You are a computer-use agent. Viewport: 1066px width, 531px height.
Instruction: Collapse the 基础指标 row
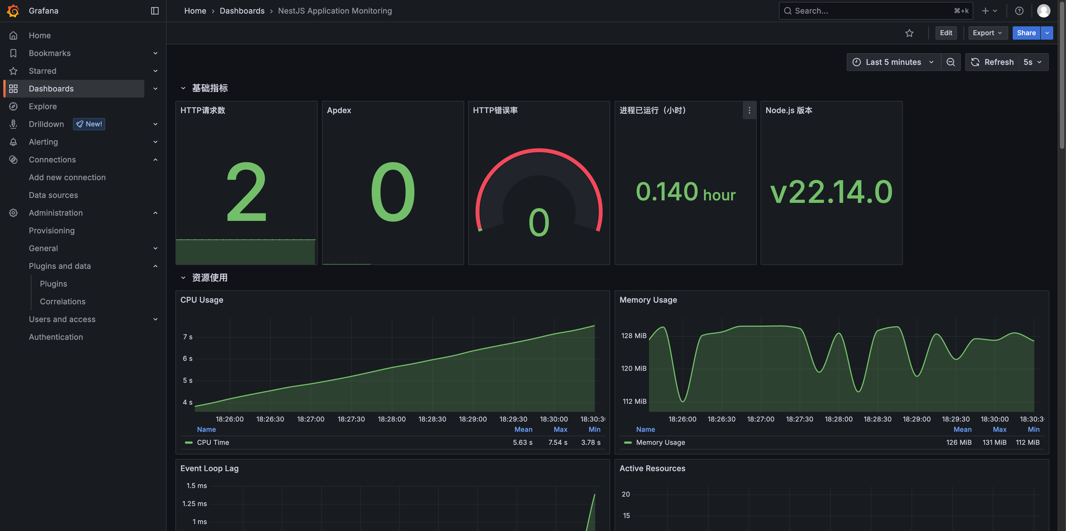coord(183,88)
